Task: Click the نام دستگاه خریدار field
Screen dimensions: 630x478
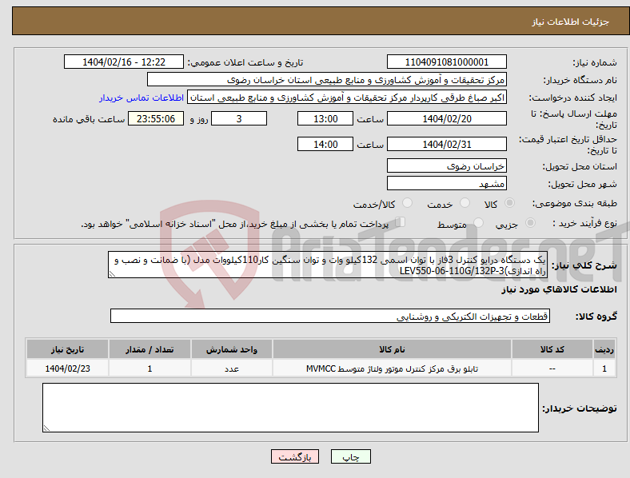Action: [327, 79]
